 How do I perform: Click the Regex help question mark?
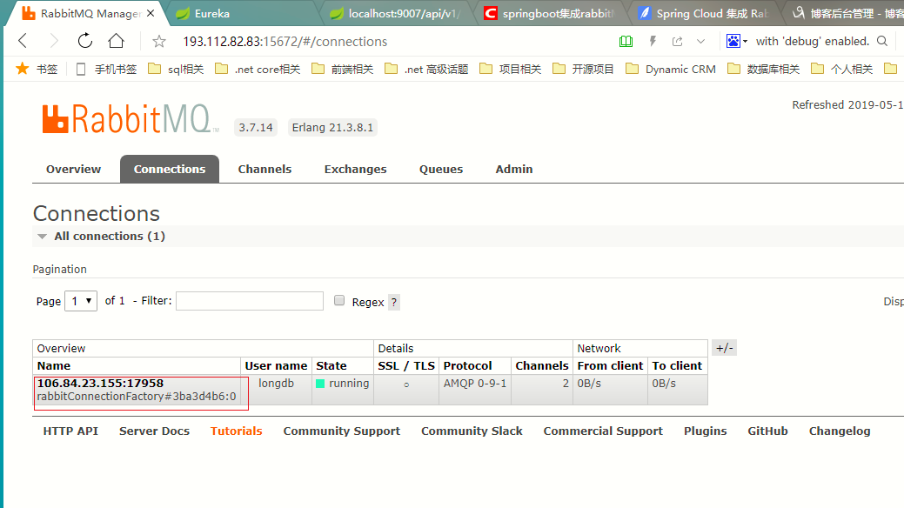click(394, 302)
